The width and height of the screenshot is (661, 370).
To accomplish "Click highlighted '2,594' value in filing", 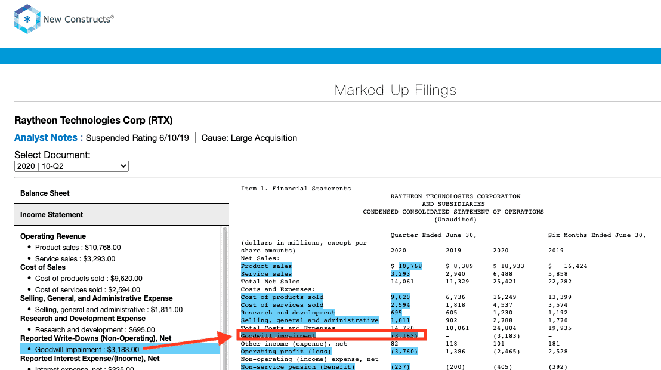I will (400, 304).
